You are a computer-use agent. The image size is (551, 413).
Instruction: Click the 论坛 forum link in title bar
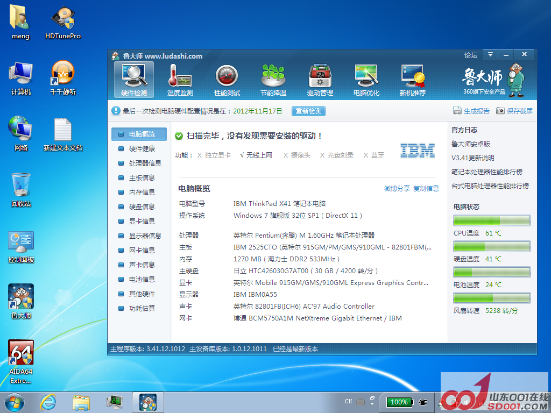point(471,55)
